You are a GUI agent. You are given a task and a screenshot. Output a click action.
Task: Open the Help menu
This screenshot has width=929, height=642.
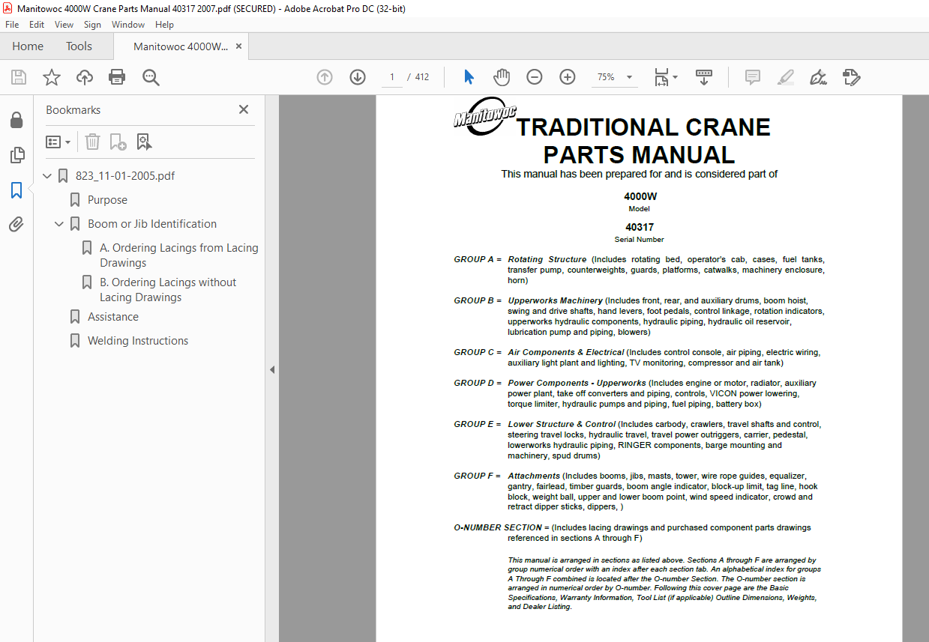(164, 25)
